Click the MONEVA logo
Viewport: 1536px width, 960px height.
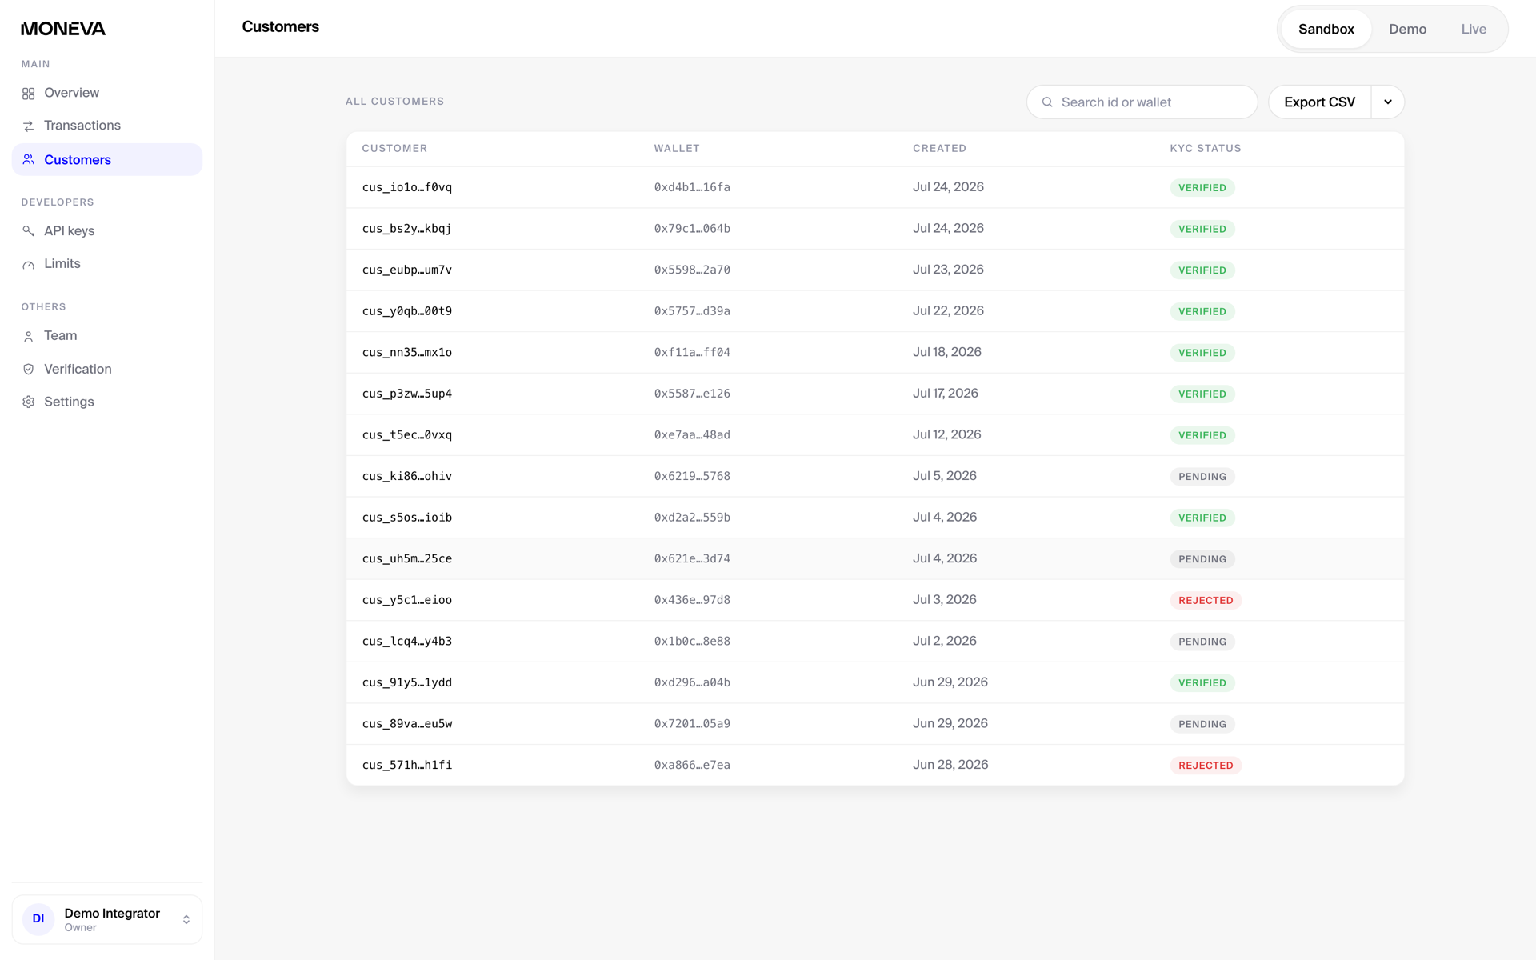pyautogui.click(x=63, y=29)
